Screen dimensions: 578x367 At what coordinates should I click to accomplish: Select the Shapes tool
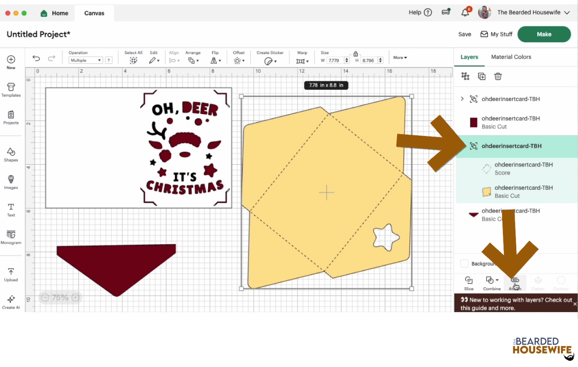[x=11, y=154]
